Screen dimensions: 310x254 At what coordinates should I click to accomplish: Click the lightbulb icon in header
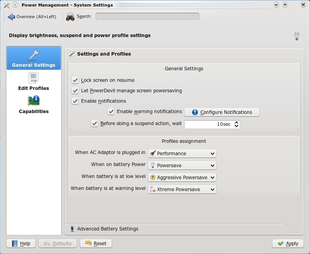(296, 36)
